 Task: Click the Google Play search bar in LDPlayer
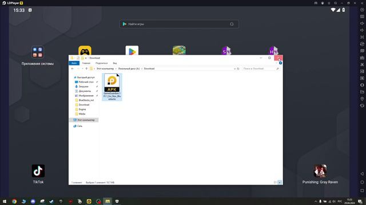pyautogui.click(x=179, y=24)
